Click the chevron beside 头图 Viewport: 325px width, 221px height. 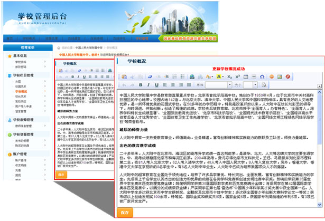tap(45, 81)
